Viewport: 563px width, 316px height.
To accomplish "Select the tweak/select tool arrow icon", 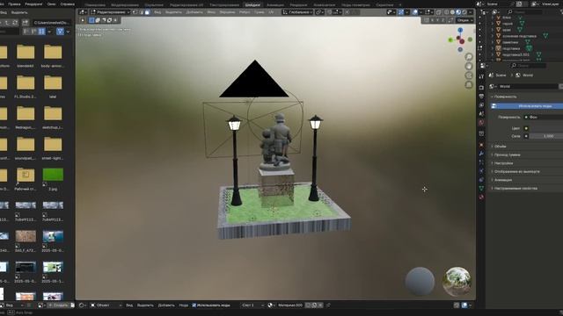I will [x=83, y=20].
